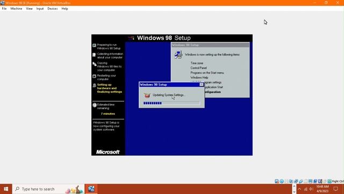Open the Windows Start menu
Screen dimensions: 344x194
(x=6, y=189)
